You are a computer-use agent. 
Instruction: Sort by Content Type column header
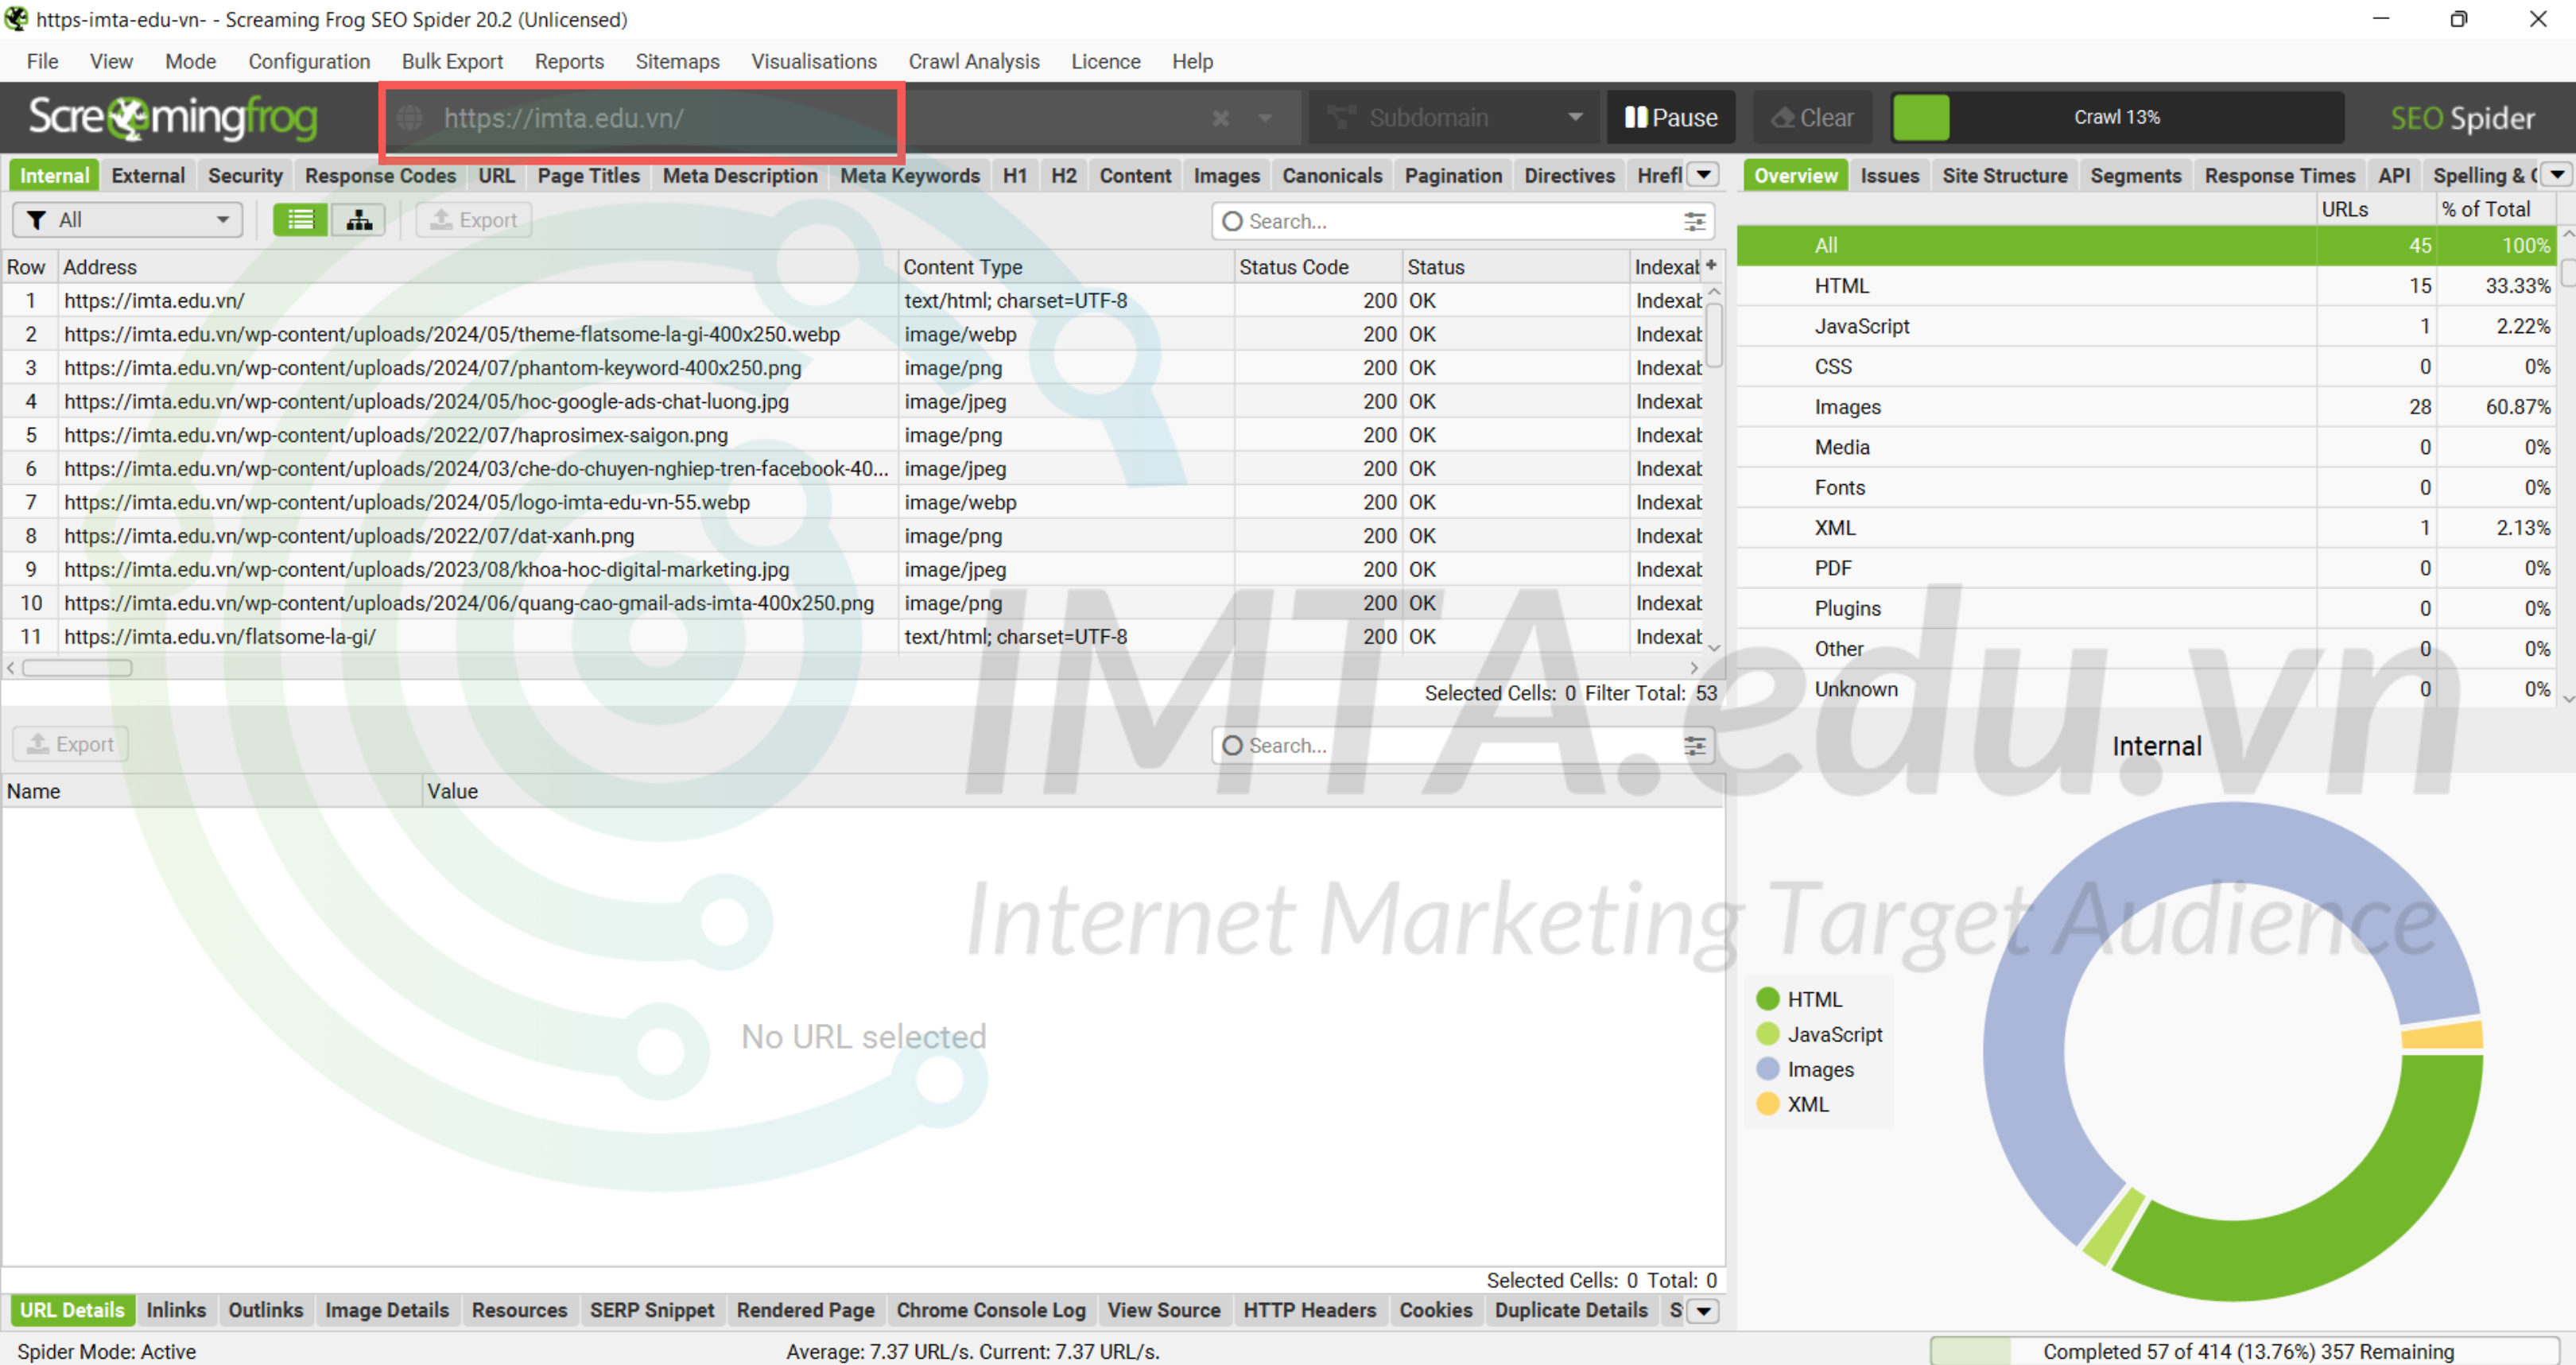coord(1065,267)
